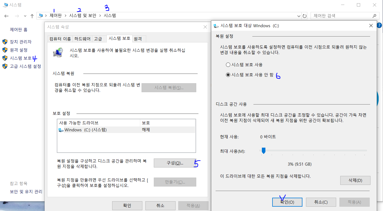Click the 최대 사용 slider thumb

(x=263, y=150)
